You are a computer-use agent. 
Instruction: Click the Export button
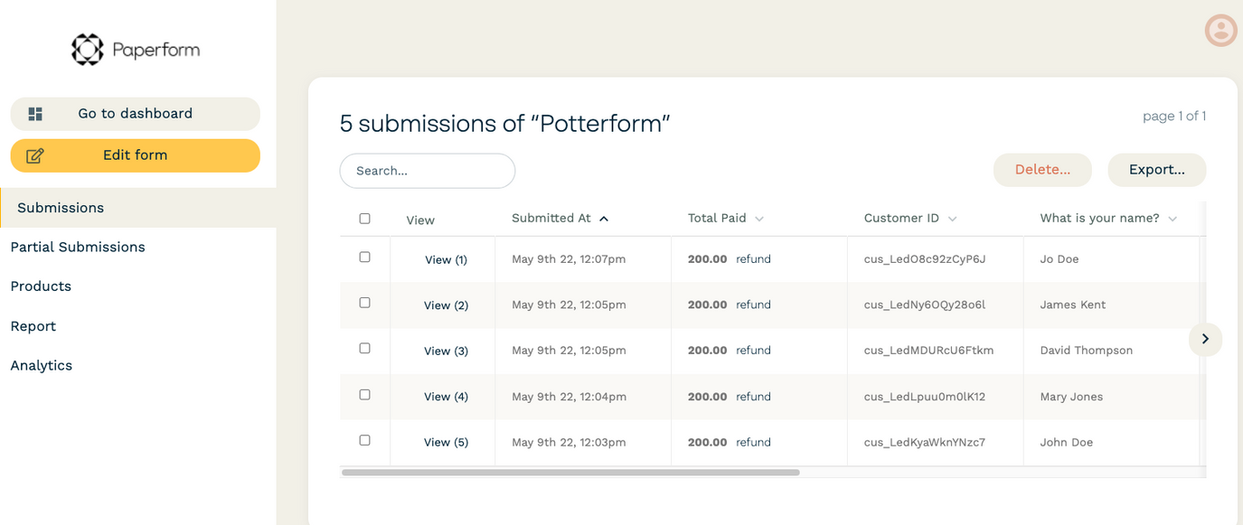pyautogui.click(x=1156, y=169)
